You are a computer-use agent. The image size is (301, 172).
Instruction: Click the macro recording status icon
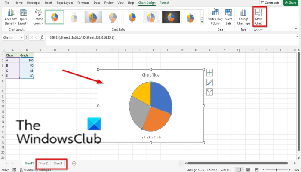pos(14,170)
